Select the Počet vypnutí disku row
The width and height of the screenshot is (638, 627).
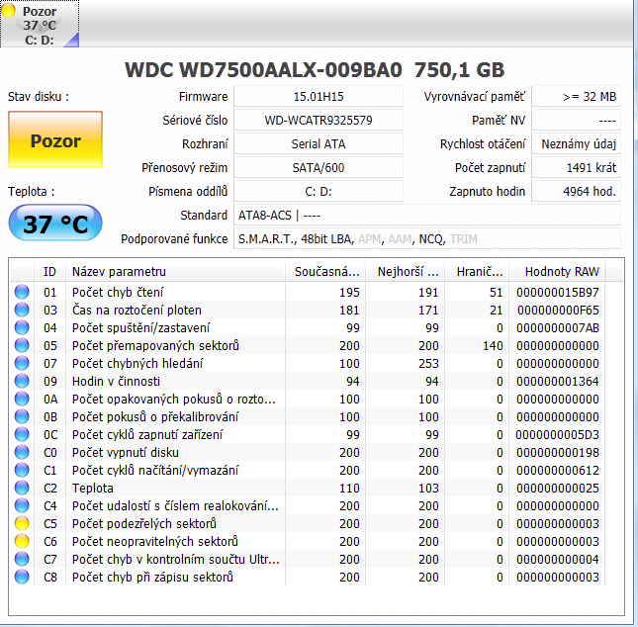pyautogui.click(x=308, y=453)
